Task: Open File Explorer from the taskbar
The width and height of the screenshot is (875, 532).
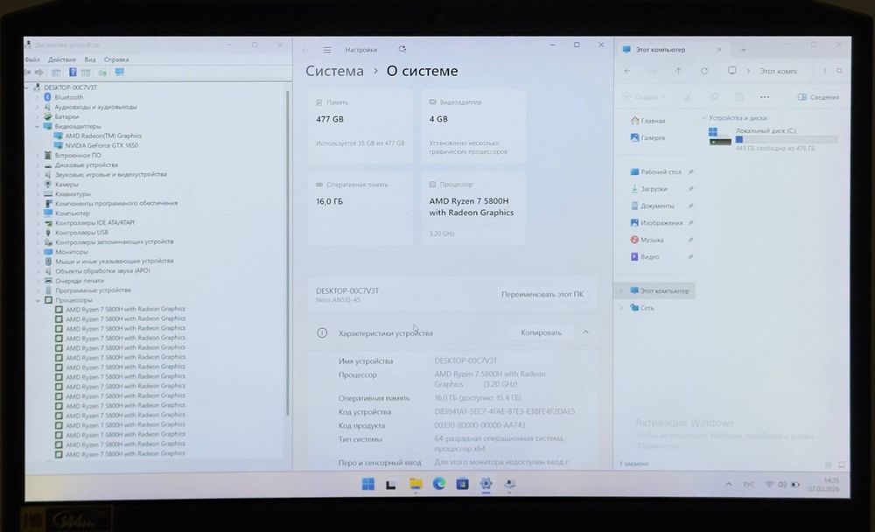Action: (x=415, y=484)
